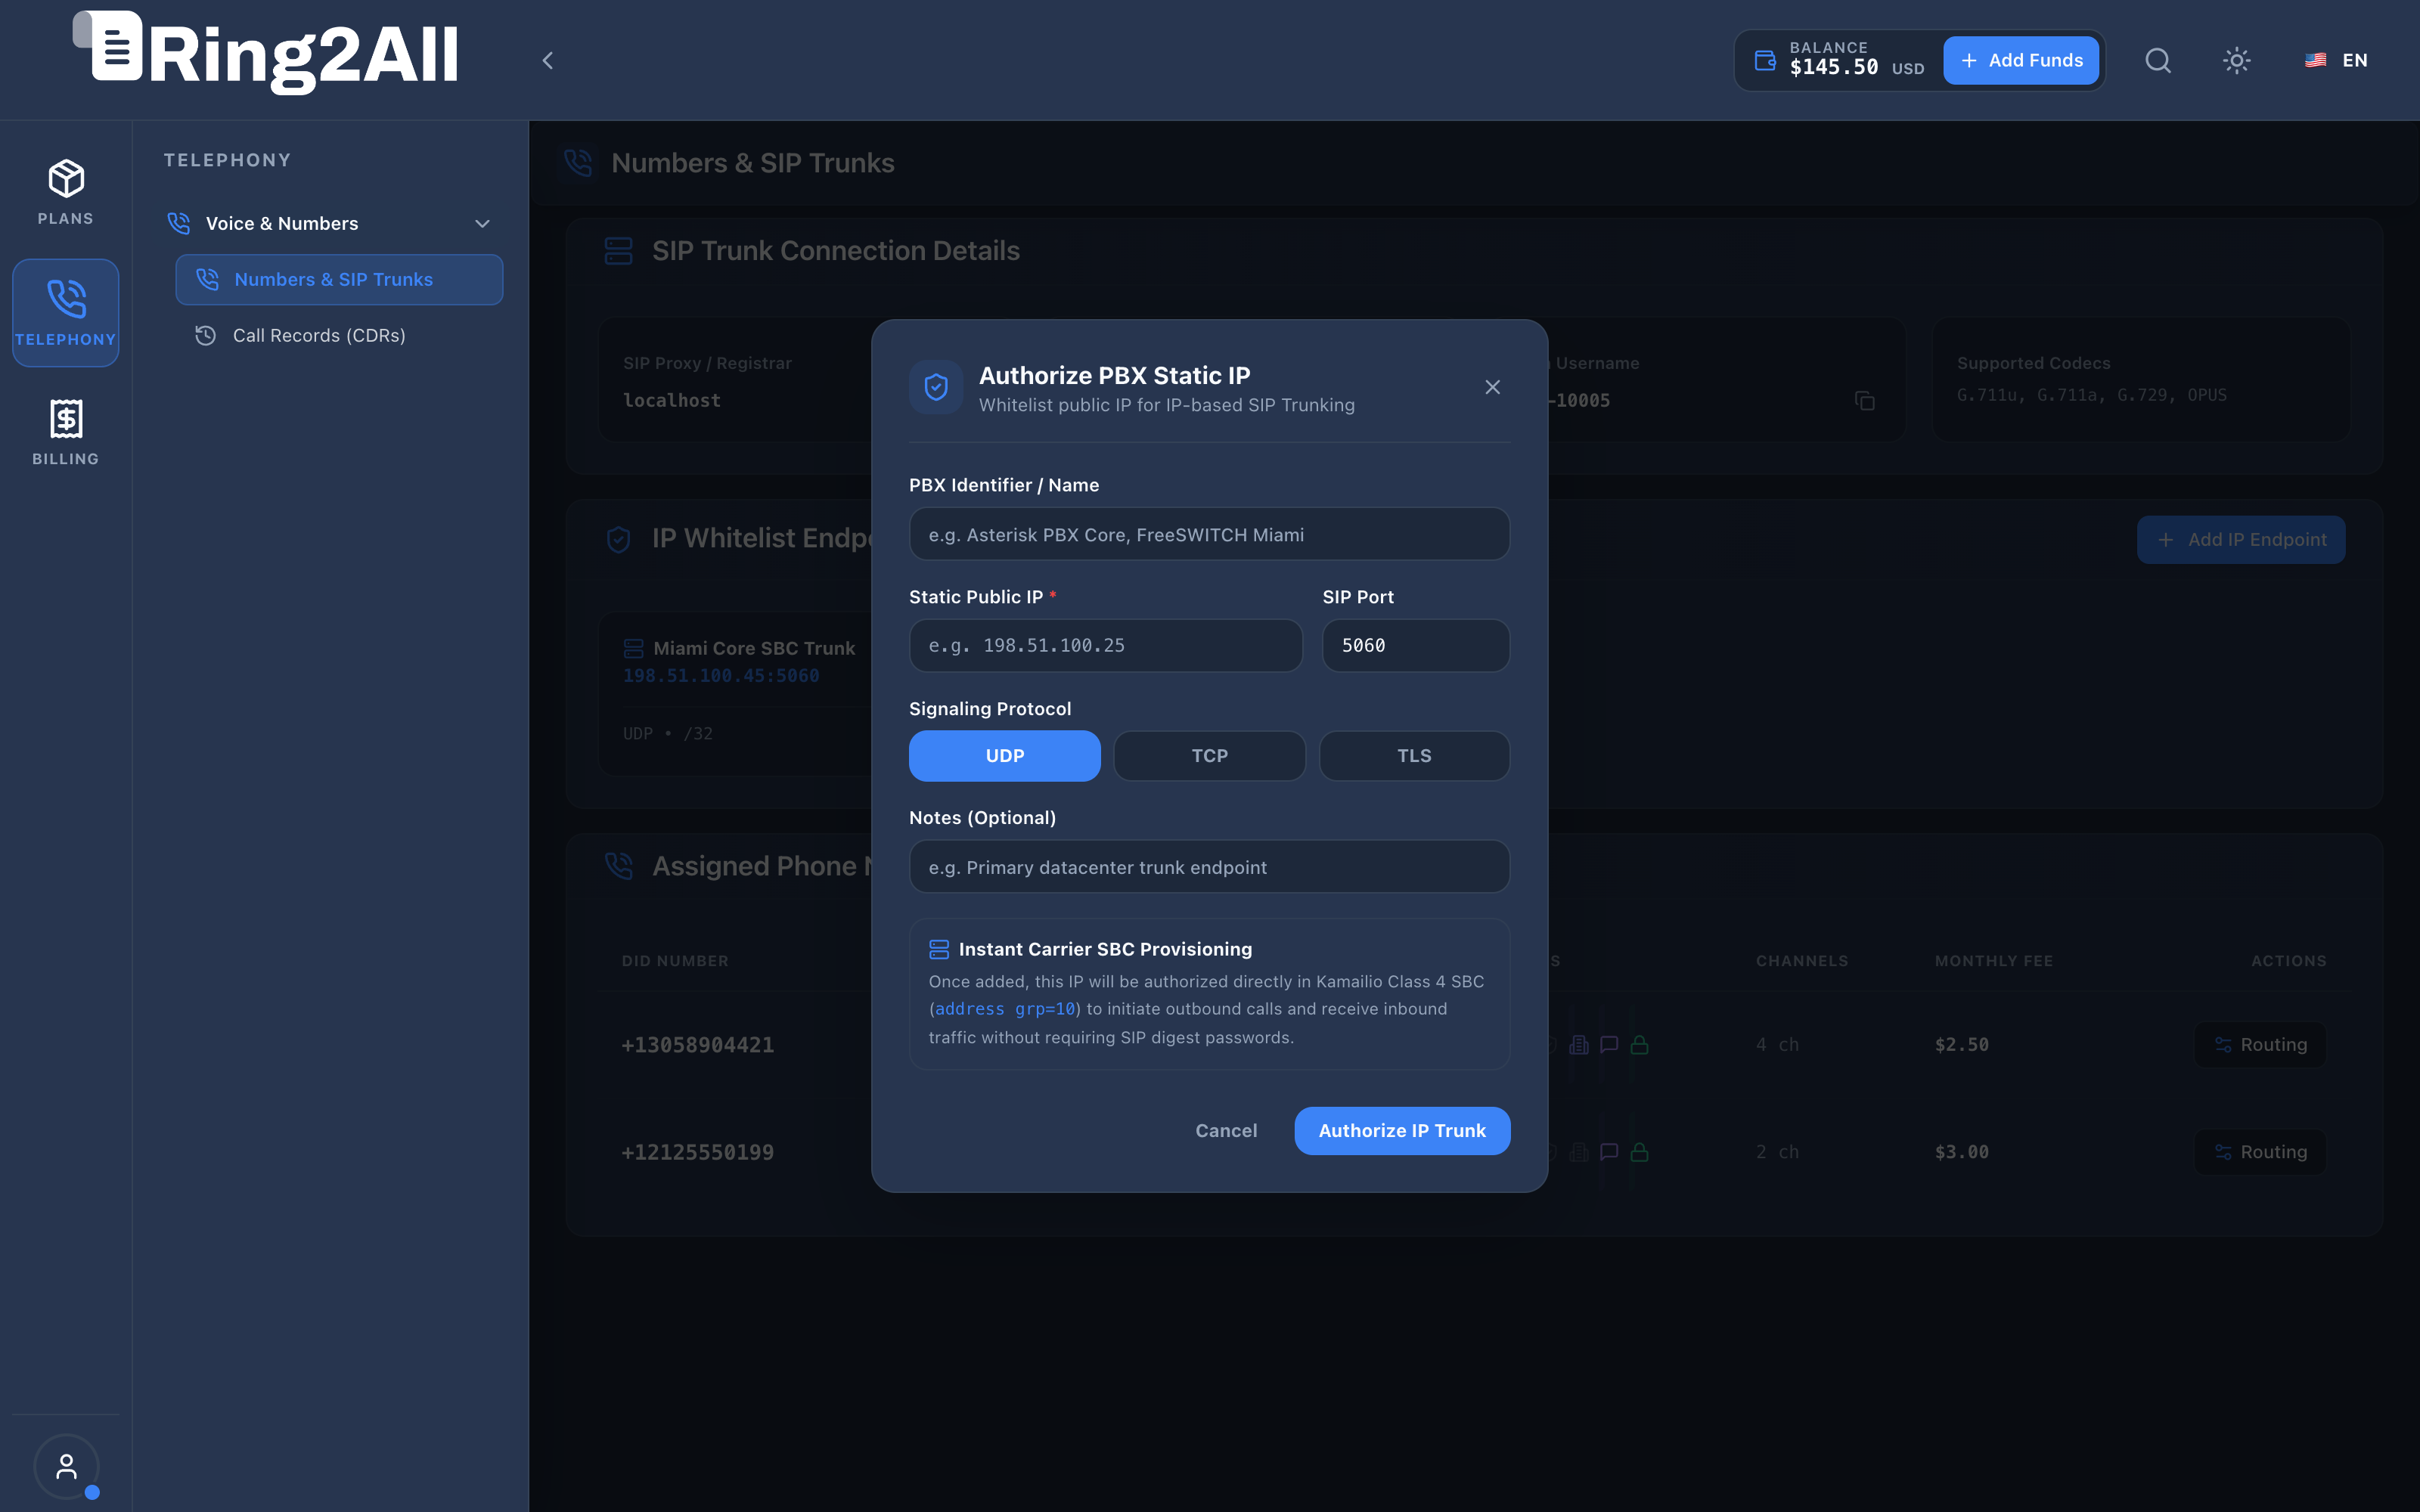Select TCP signaling protocol

(1209, 756)
